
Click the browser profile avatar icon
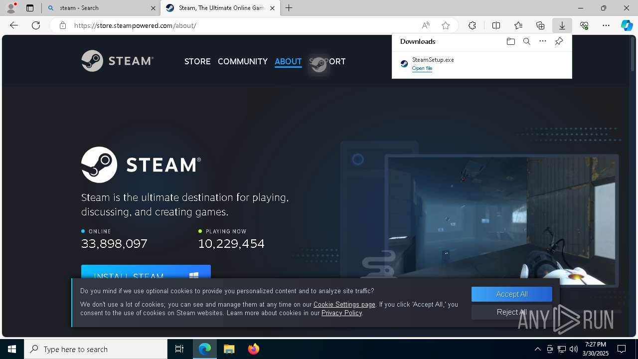tap(11, 7)
